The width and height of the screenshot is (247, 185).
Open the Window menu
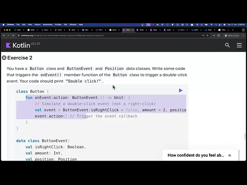point(73,25)
